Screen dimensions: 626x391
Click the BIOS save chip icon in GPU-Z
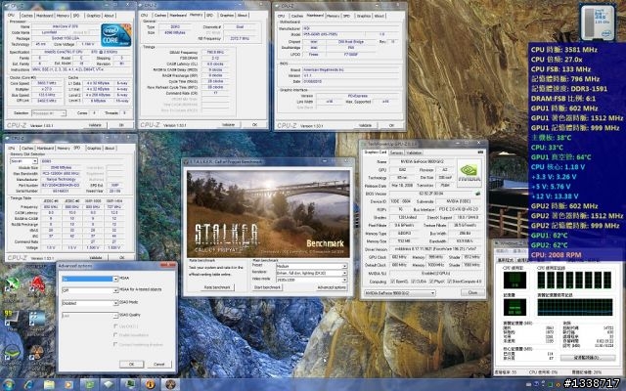477,194
